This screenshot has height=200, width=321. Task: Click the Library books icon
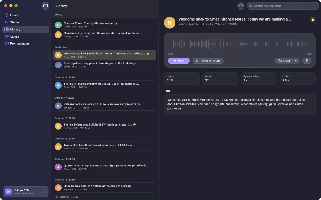click(6, 29)
